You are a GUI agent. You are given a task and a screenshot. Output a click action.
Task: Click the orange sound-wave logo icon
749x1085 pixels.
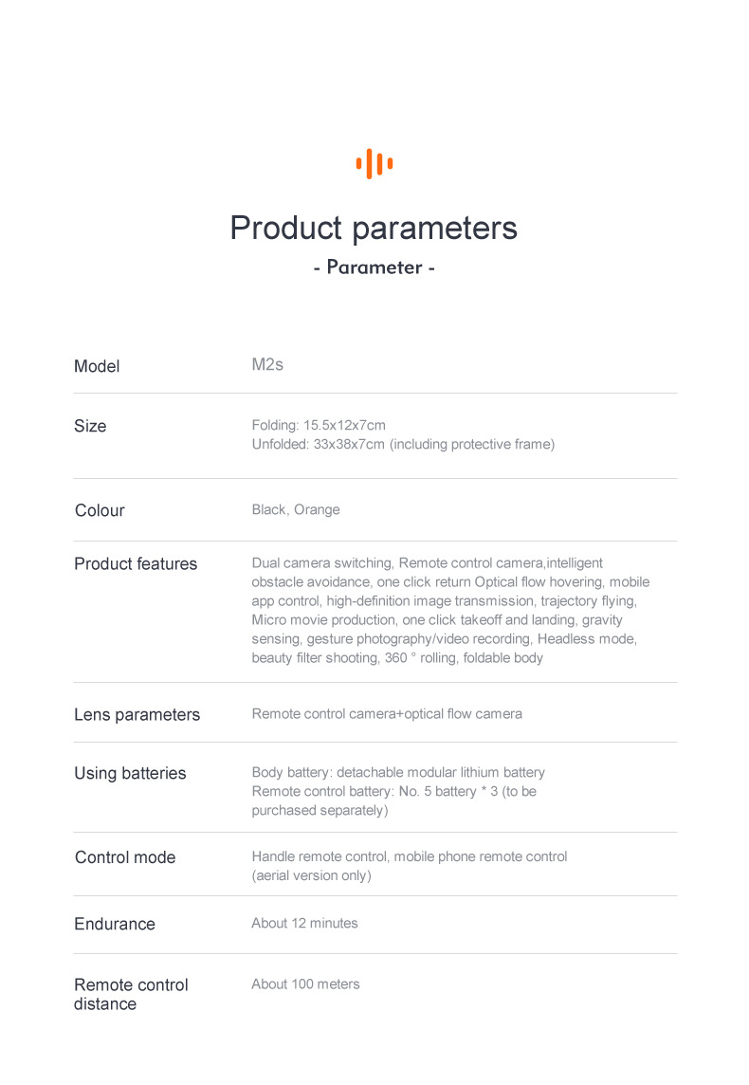pos(374,164)
